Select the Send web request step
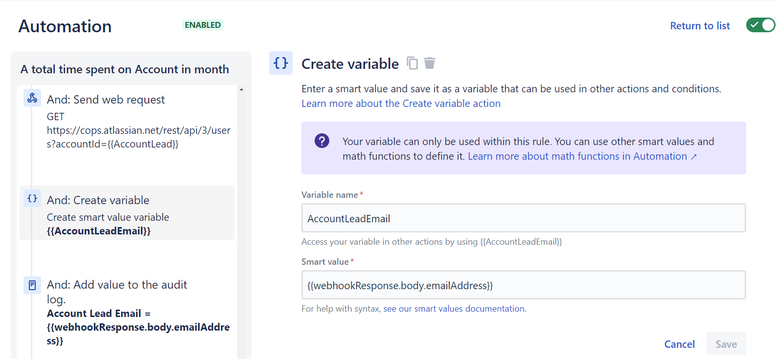776x359 pixels. click(106, 100)
